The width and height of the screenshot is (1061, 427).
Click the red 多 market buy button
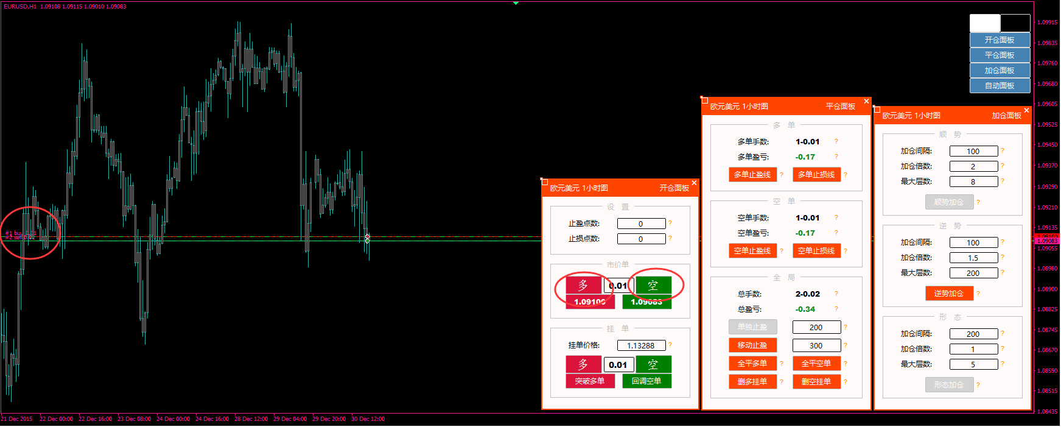click(x=583, y=285)
